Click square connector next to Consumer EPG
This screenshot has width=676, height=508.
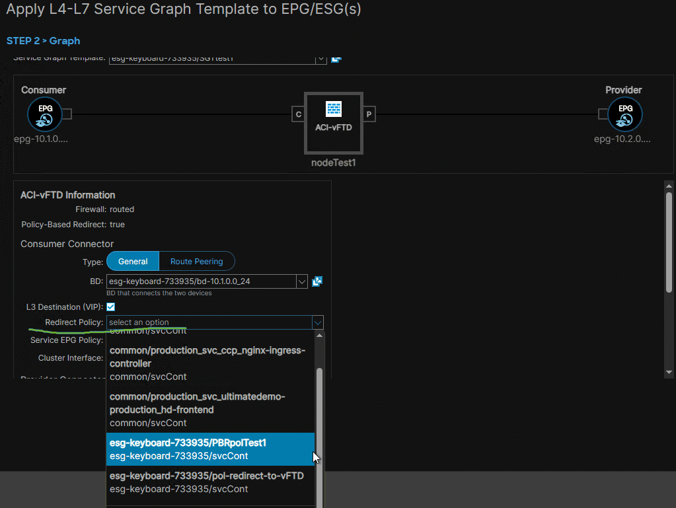pyautogui.click(x=67, y=114)
